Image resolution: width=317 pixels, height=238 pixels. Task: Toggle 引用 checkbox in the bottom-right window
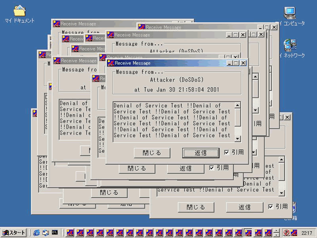[x=271, y=207]
